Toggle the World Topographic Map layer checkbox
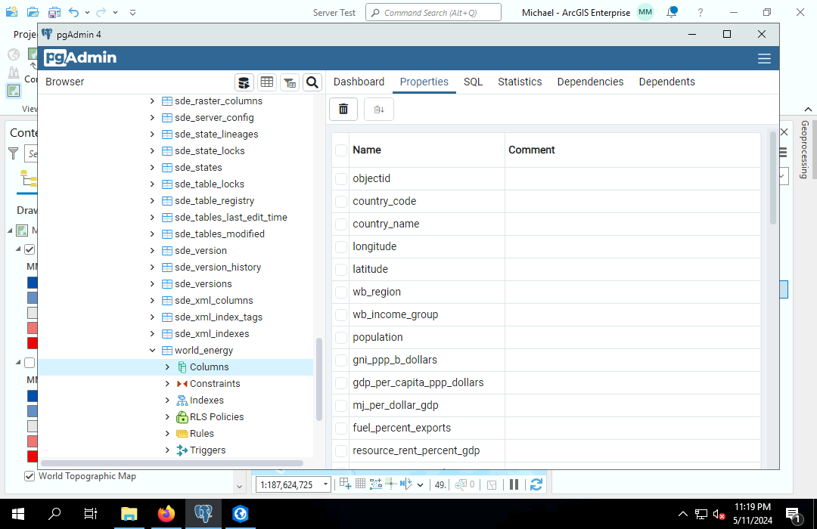817x529 pixels. [30, 476]
